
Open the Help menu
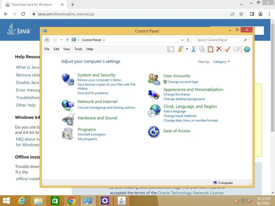[90, 49]
